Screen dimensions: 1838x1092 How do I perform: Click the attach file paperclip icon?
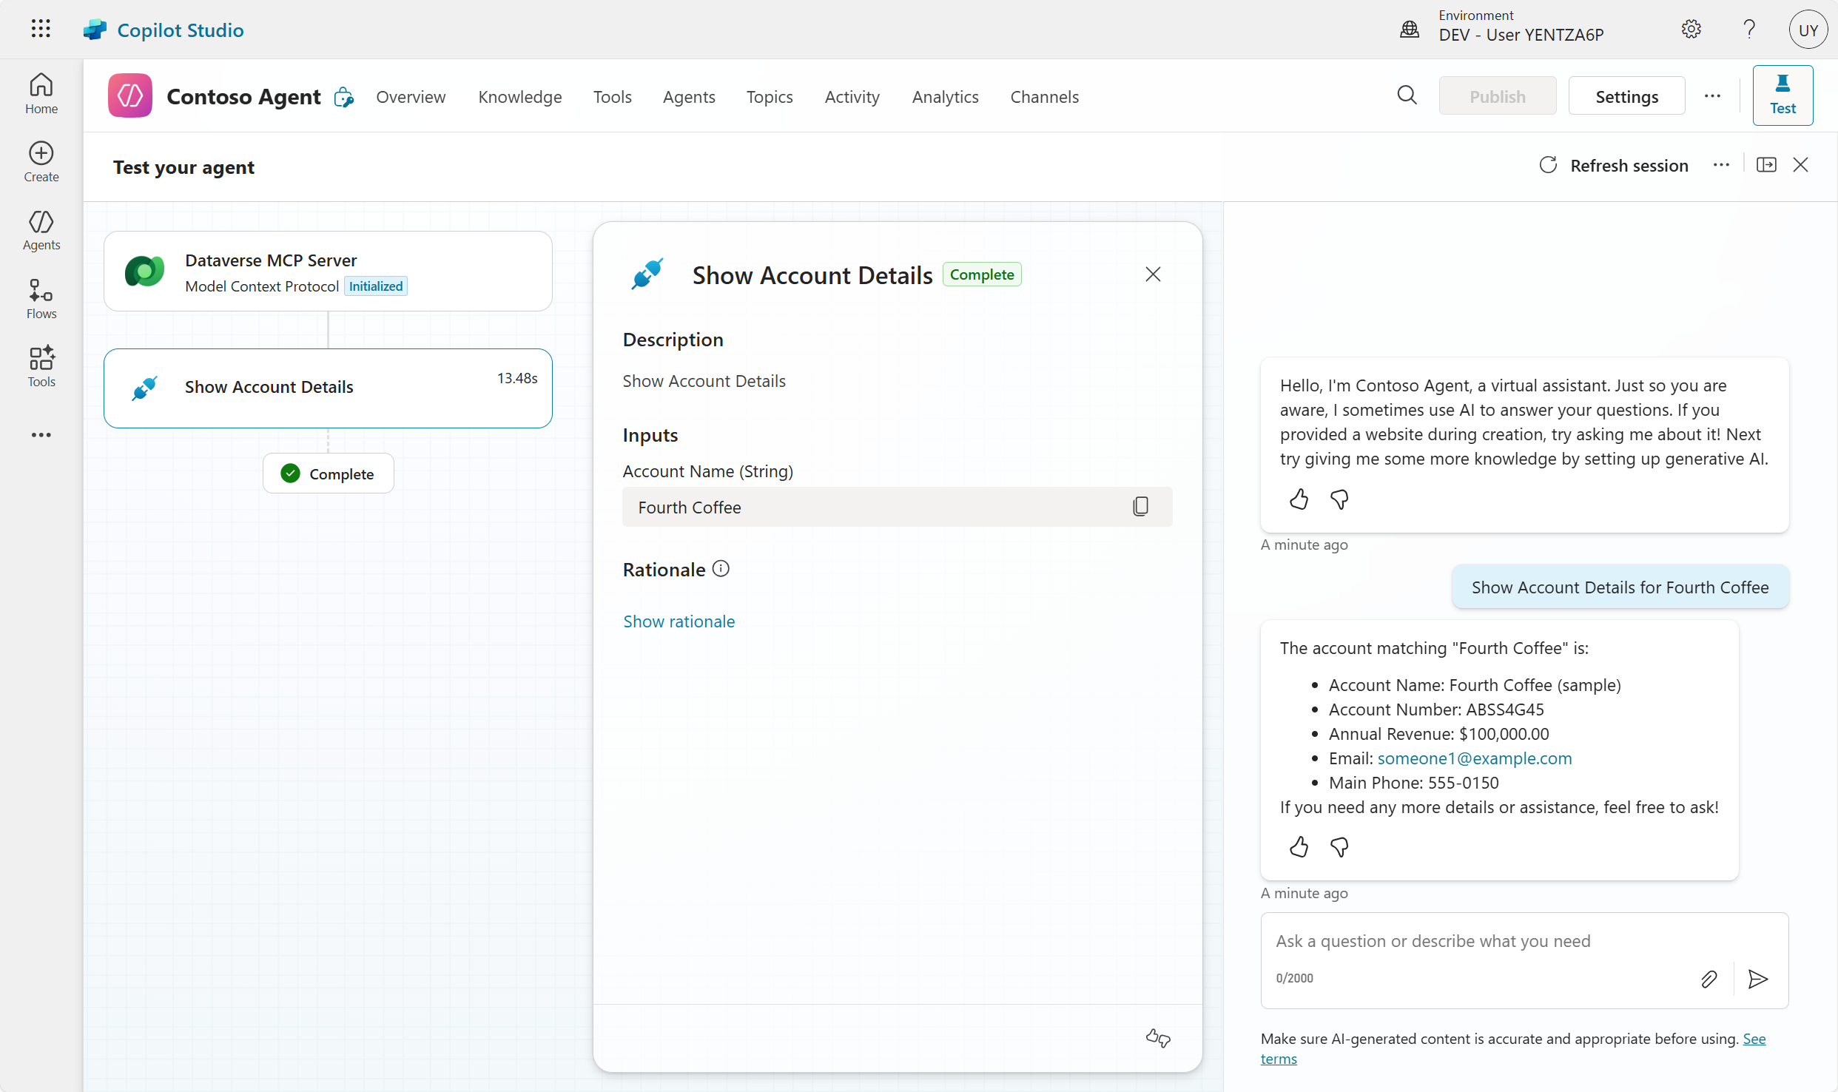pos(1709,979)
